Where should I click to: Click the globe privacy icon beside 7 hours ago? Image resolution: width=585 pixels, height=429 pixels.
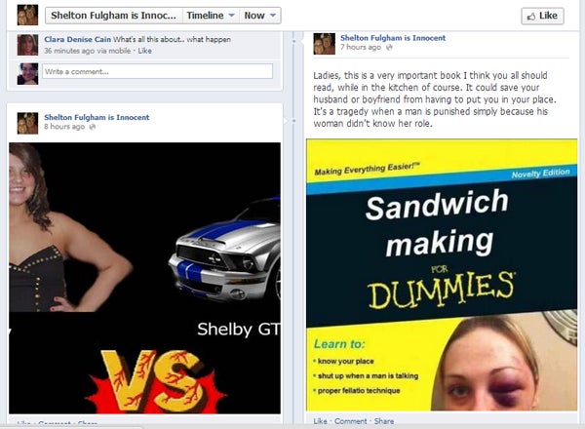(x=389, y=47)
